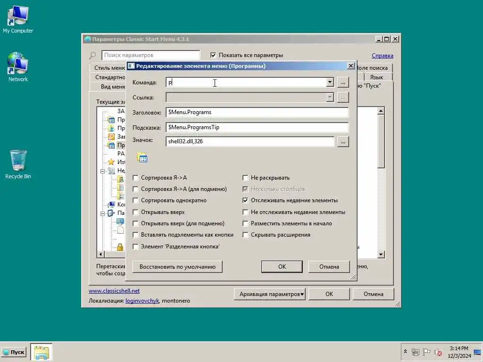Click the Подсказка field with $Menu.ProgramsTip
The height and width of the screenshot is (362, 483).
click(257, 127)
